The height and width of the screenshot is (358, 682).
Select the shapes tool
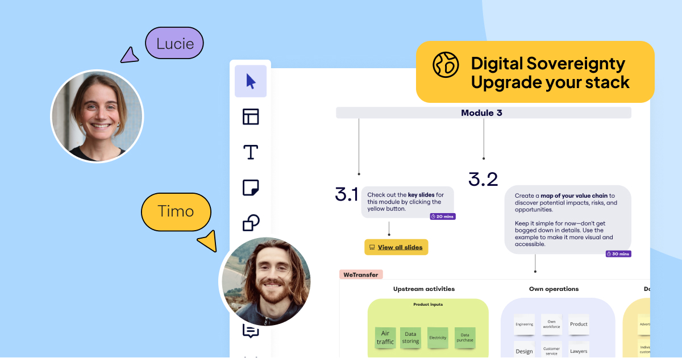251,223
